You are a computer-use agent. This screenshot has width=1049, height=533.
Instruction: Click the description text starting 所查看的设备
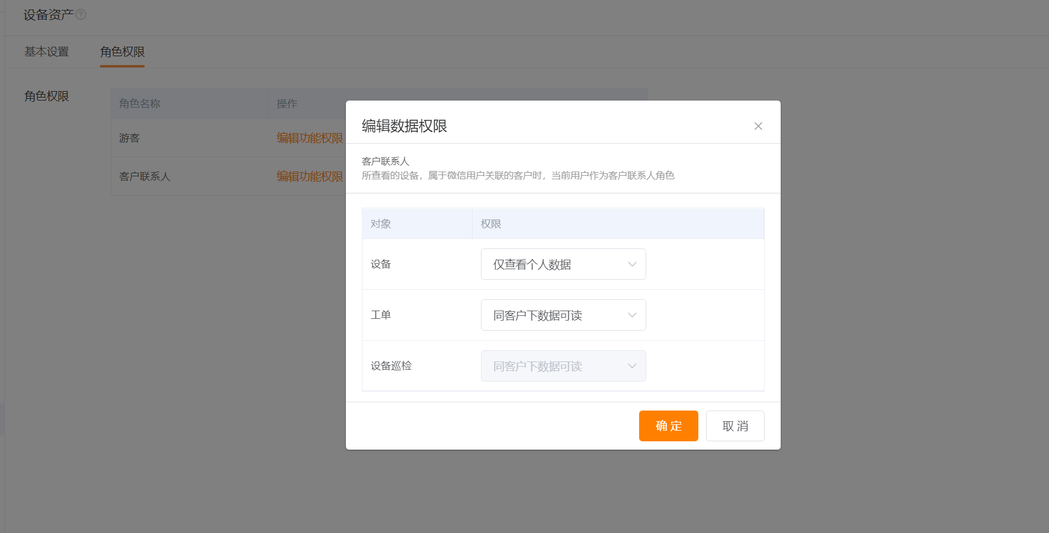(x=518, y=176)
